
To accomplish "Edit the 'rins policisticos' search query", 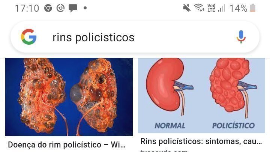I will coord(93,38).
